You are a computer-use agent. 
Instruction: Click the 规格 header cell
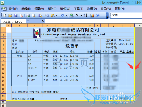pyautogui.click(x=72, y=52)
